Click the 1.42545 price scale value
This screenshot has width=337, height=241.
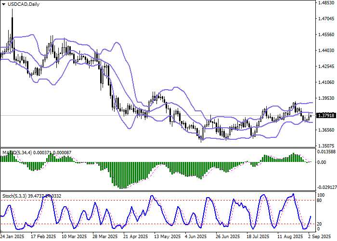(326, 67)
